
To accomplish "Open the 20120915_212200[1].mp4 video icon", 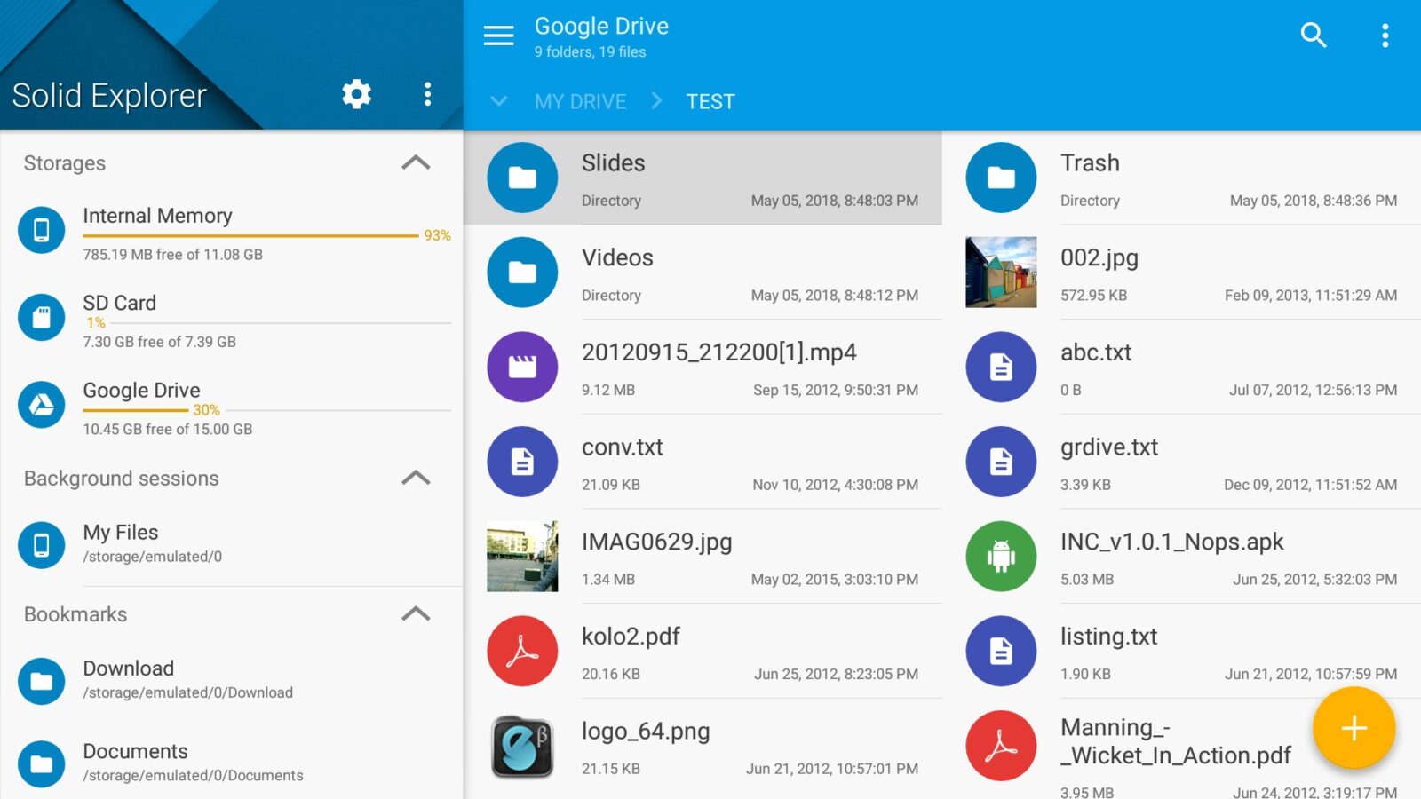I will coord(522,367).
